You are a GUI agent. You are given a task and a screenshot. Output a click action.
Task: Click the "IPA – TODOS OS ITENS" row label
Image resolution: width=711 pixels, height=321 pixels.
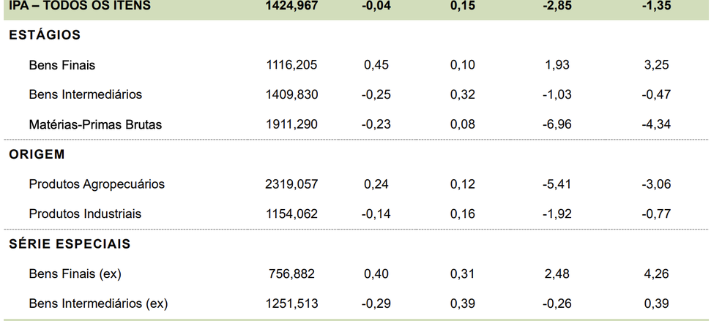[80, 6]
